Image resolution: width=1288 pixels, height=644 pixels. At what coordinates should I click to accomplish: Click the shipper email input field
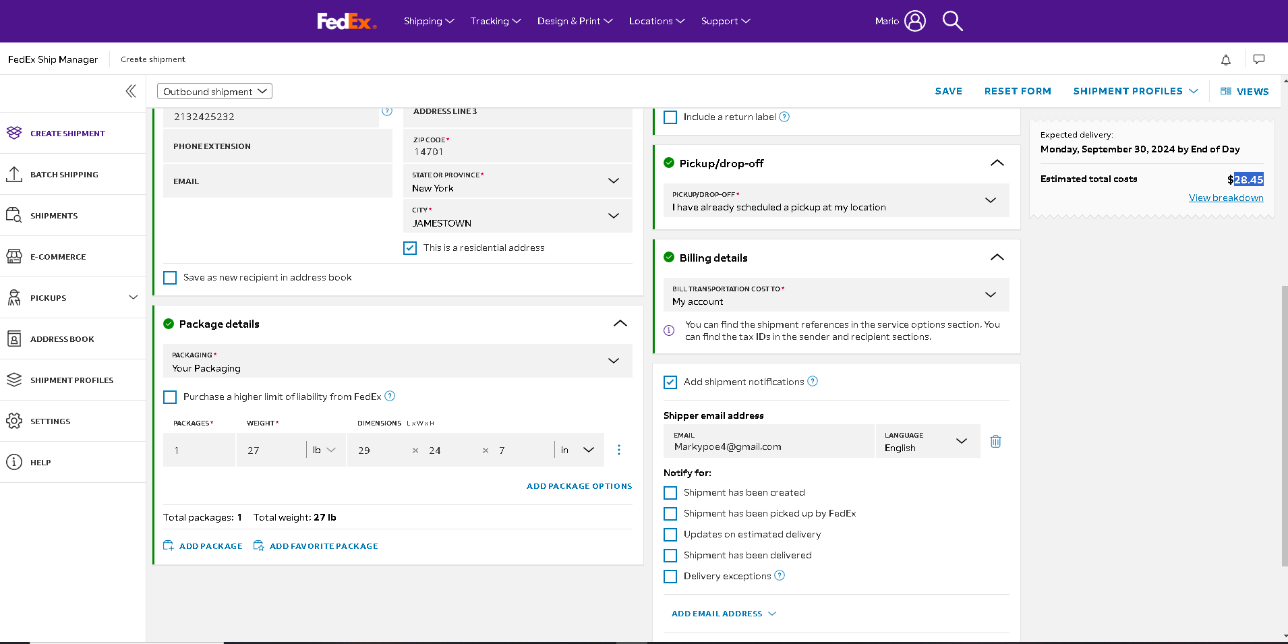click(x=769, y=441)
